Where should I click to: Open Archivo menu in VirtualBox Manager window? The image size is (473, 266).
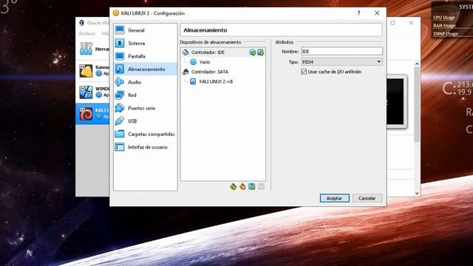[87, 33]
